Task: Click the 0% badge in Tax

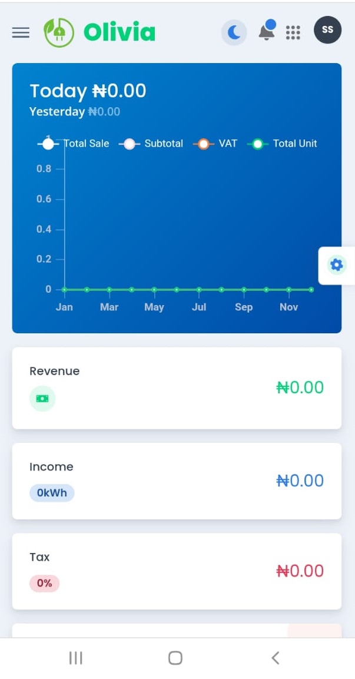Action: coord(44,583)
